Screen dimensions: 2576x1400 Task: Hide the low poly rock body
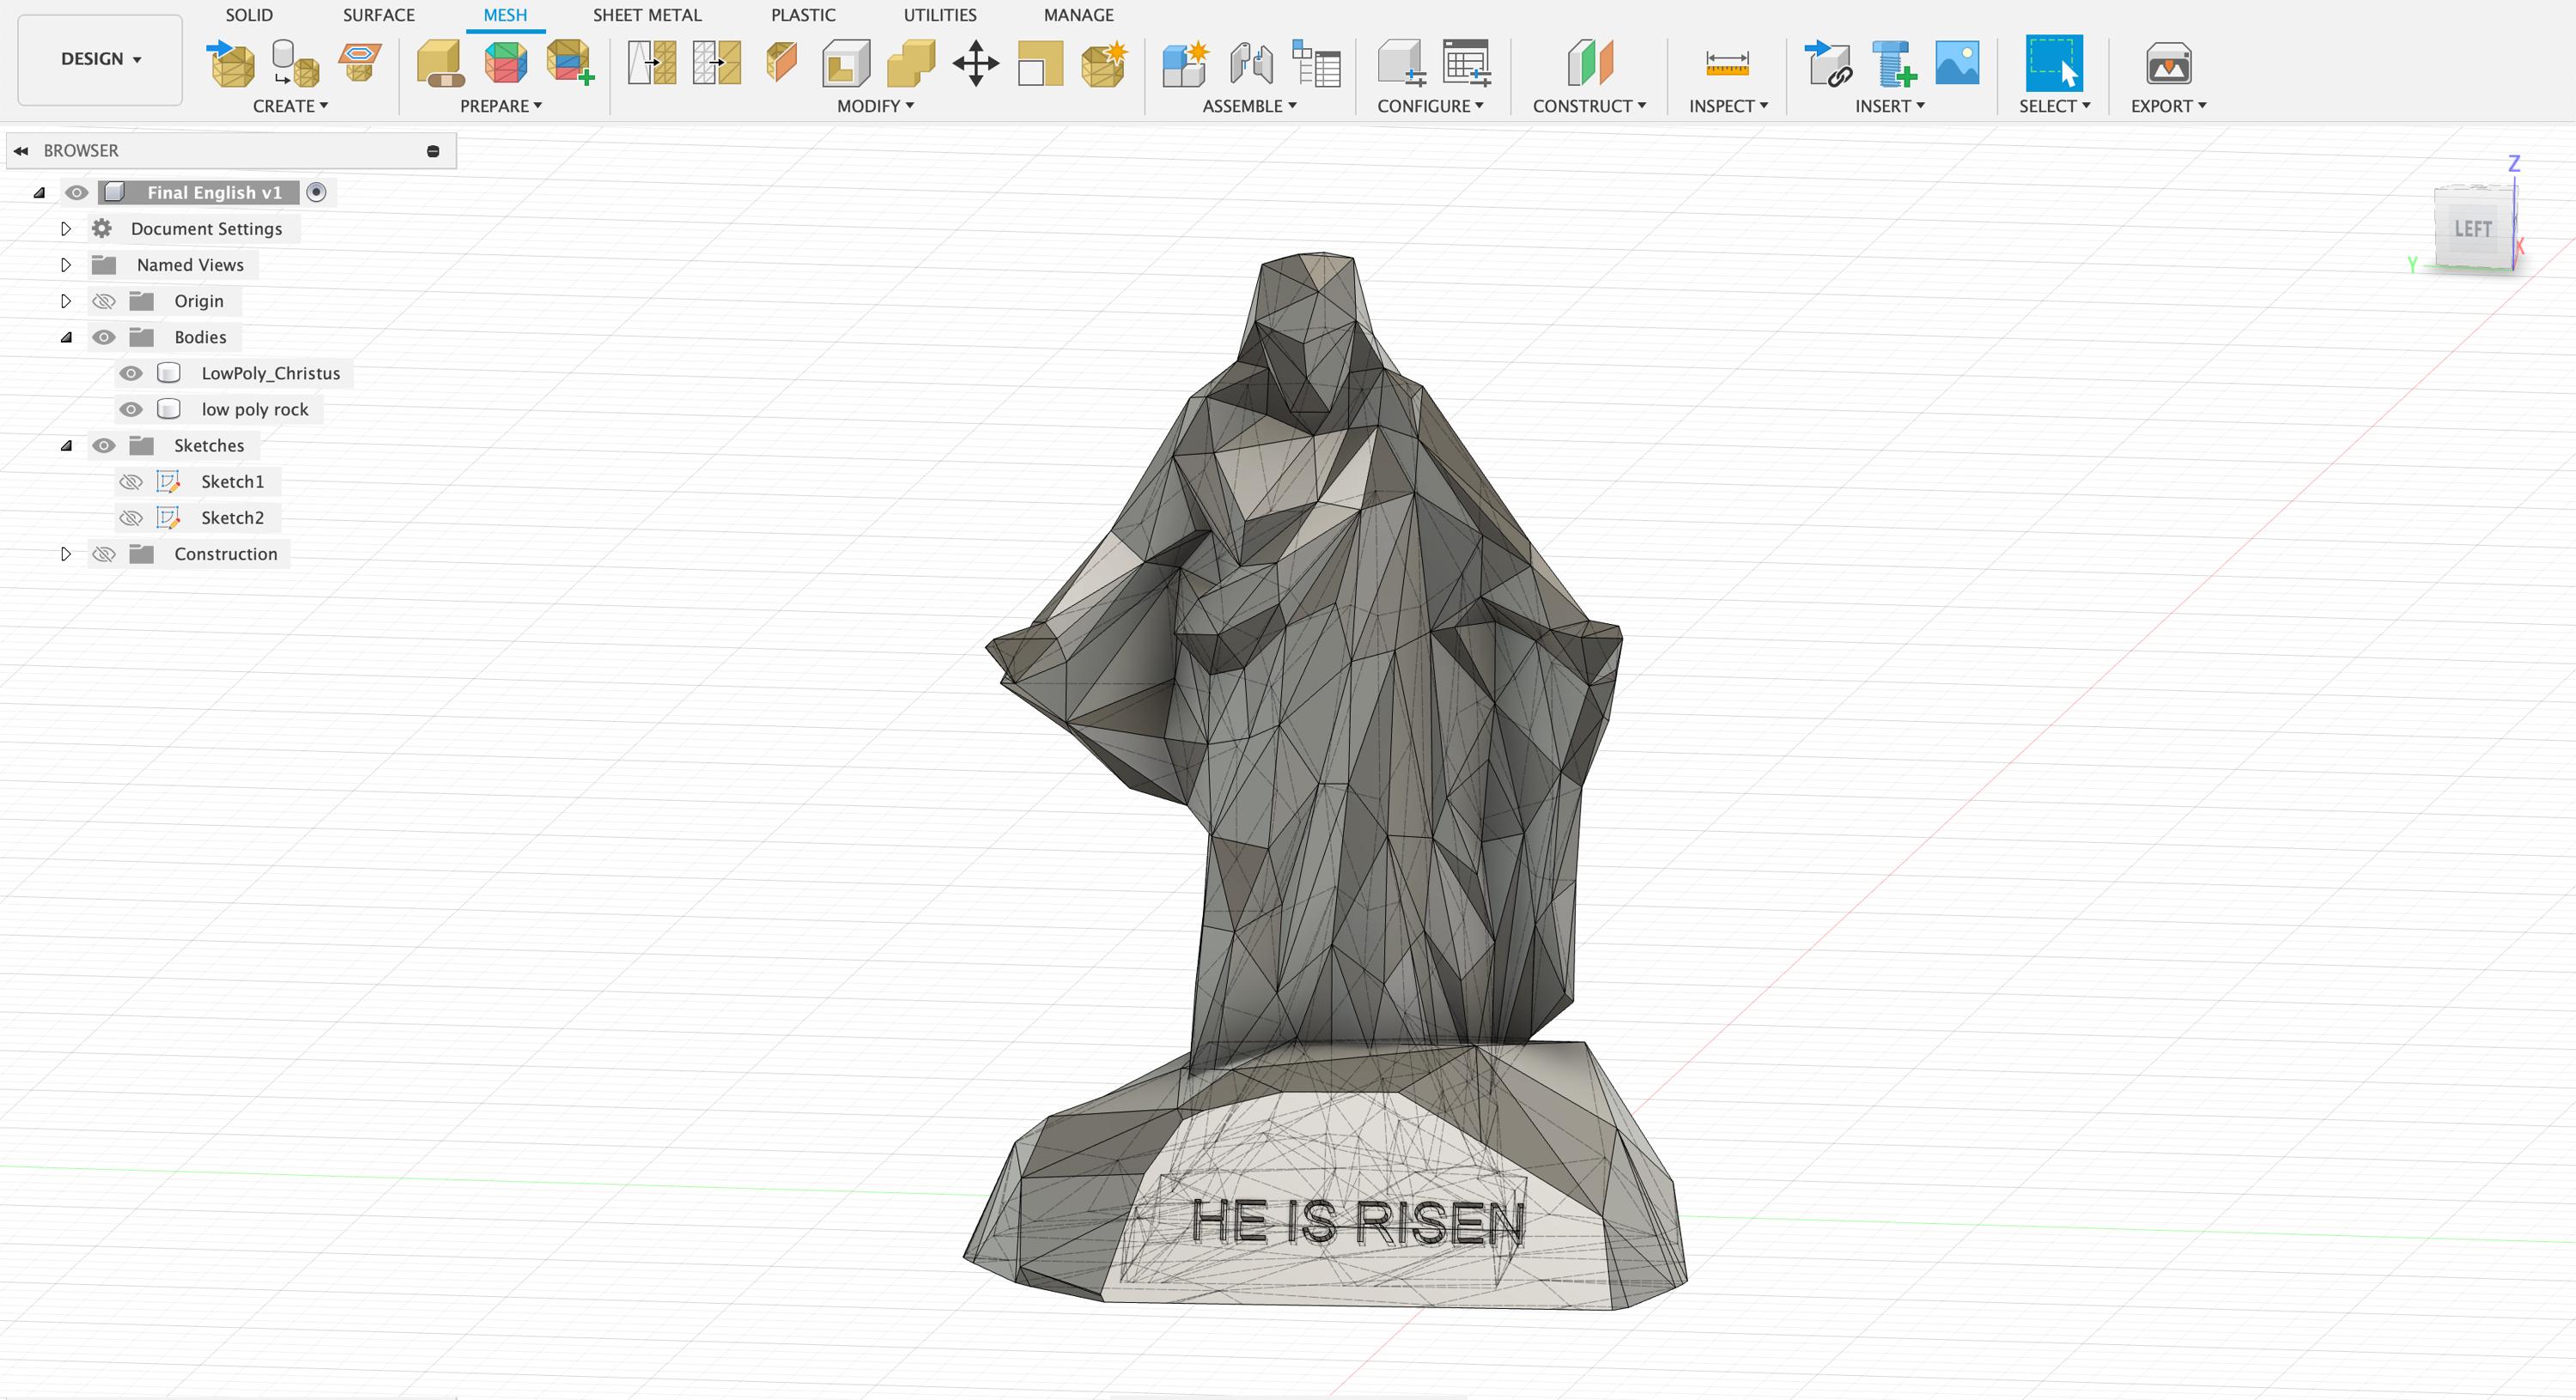(x=131, y=409)
